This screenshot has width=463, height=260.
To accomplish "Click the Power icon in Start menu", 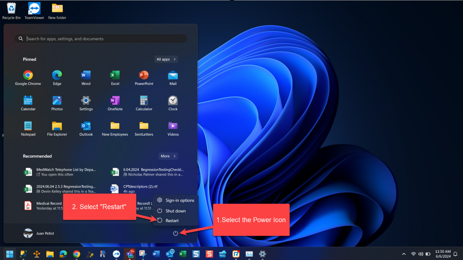I will 175,233.
